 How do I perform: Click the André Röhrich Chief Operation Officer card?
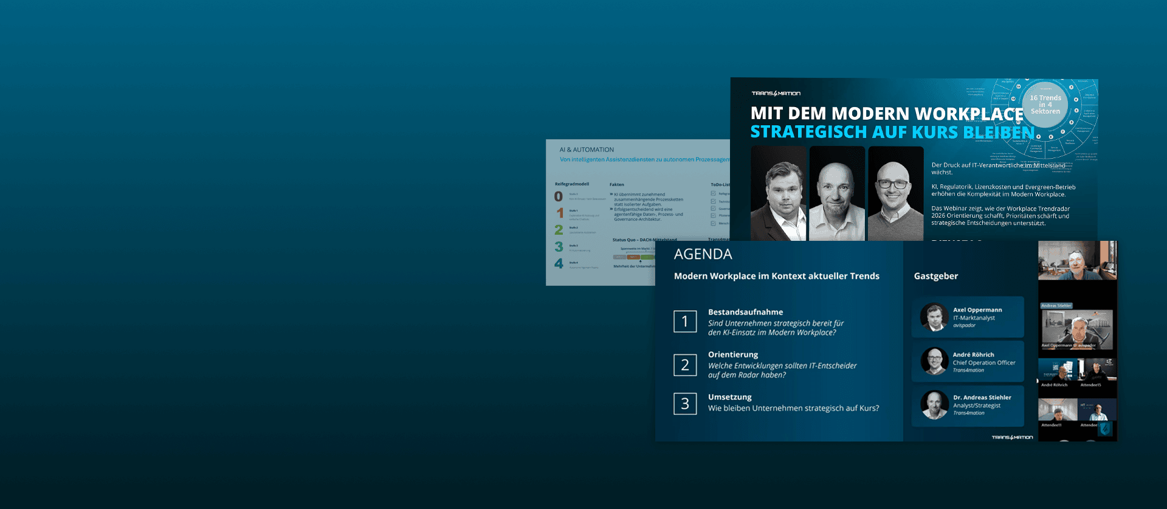pyautogui.click(x=968, y=362)
